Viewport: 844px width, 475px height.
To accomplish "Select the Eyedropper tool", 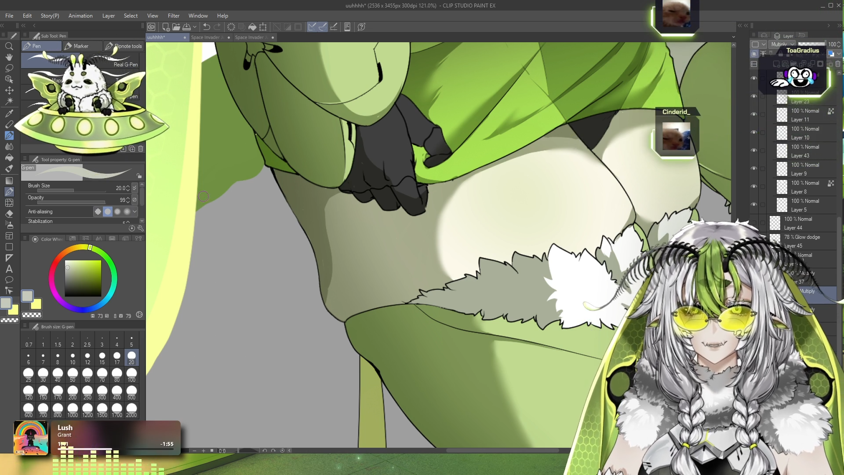I will click(9, 113).
